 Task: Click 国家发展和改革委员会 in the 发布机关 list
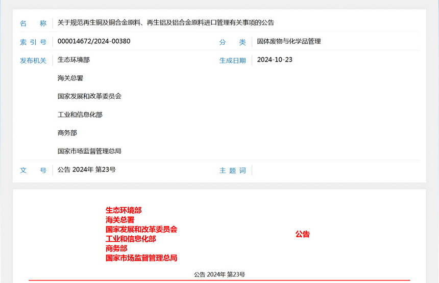point(89,96)
